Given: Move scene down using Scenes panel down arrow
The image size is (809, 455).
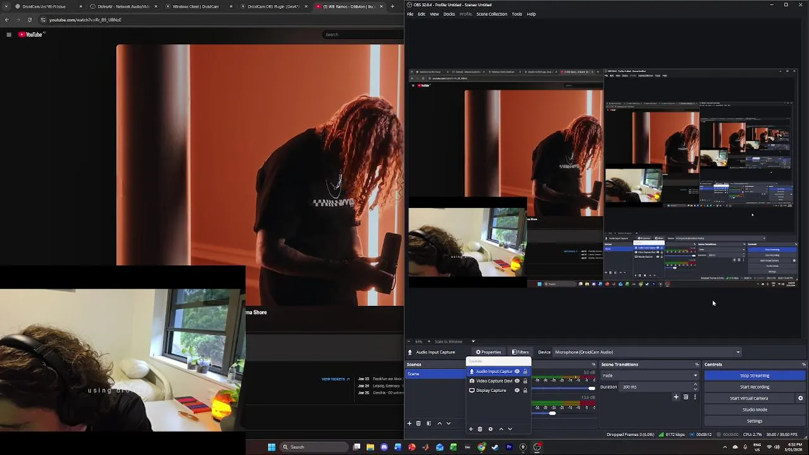Looking at the screenshot, I should (449, 423).
